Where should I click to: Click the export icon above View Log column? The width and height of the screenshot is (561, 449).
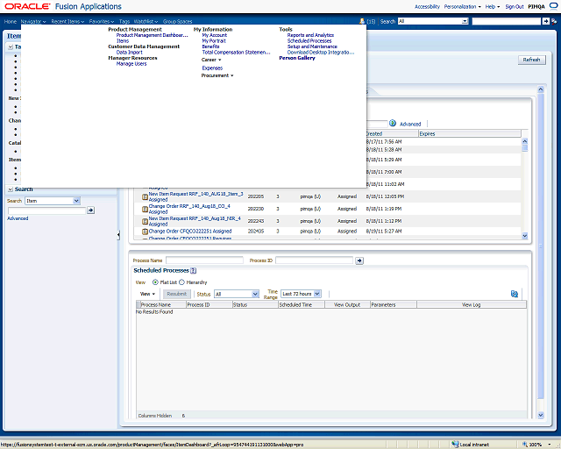click(515, 294)
